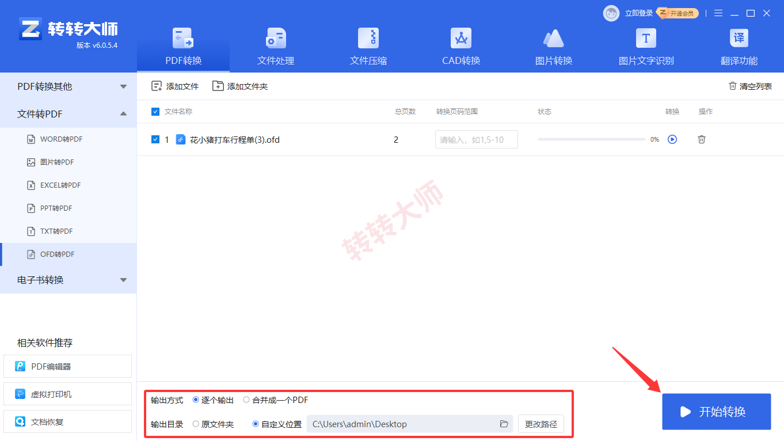Select WORD转PDF in sidebar
Image resolution: width=784 pixels, height=441 pixels.
(x=68, y=139)
